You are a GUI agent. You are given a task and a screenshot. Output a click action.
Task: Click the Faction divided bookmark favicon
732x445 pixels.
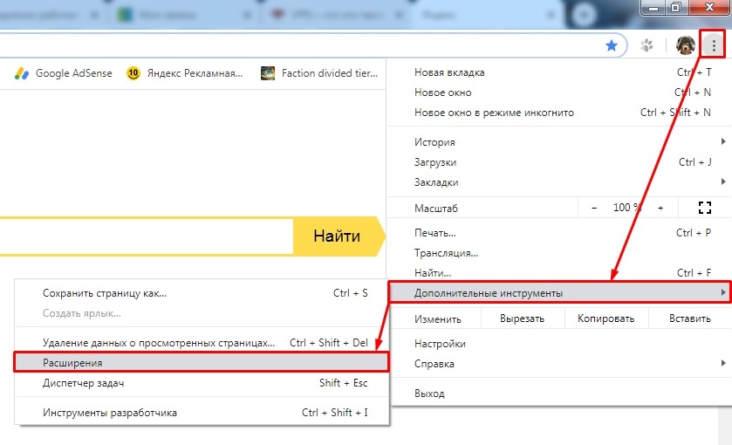[268, 73]
